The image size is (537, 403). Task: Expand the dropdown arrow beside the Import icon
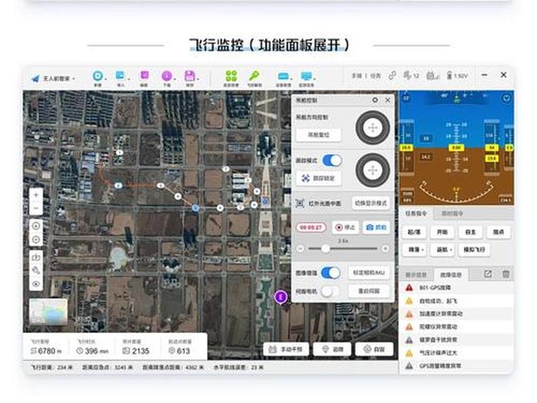pos(128,79)
